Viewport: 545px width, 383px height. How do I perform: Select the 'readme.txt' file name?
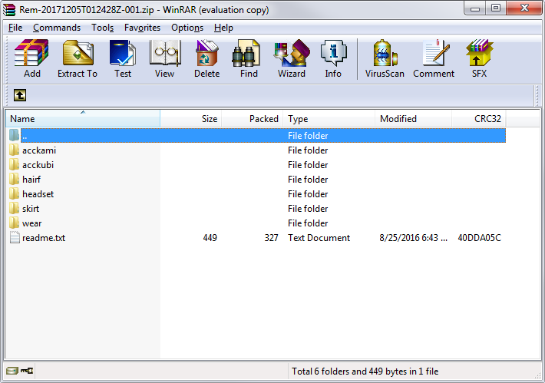tap(44, 238)
